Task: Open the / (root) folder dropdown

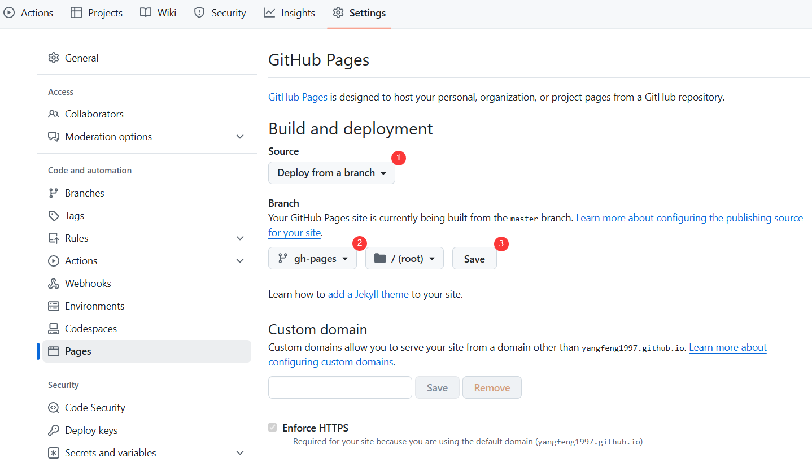Action: click(404, 259)
